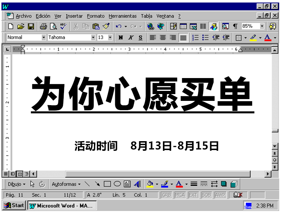
Task: Save the document with floppy icon
Action: pyautogui.click(x=31, y=27)
